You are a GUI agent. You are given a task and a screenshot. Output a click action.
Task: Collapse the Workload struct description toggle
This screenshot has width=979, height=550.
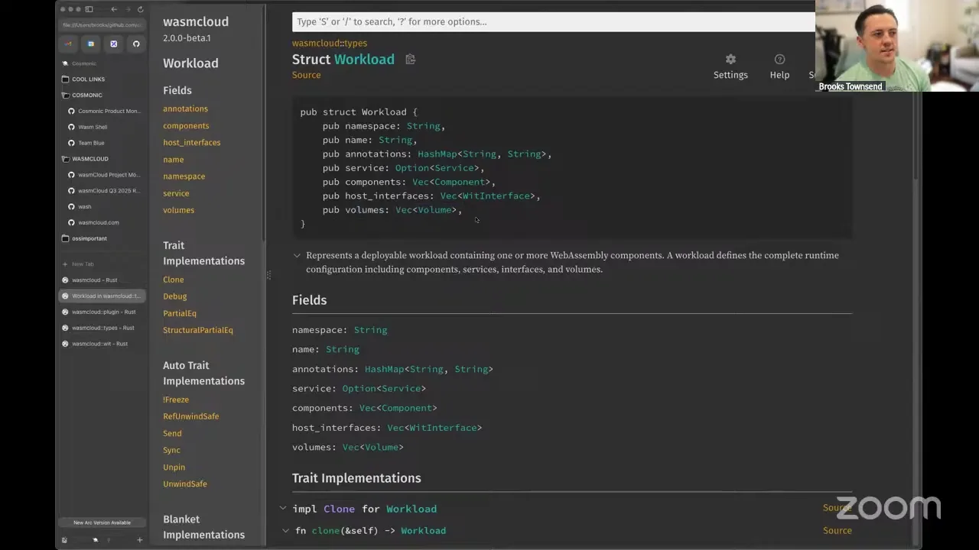point(297,256)
